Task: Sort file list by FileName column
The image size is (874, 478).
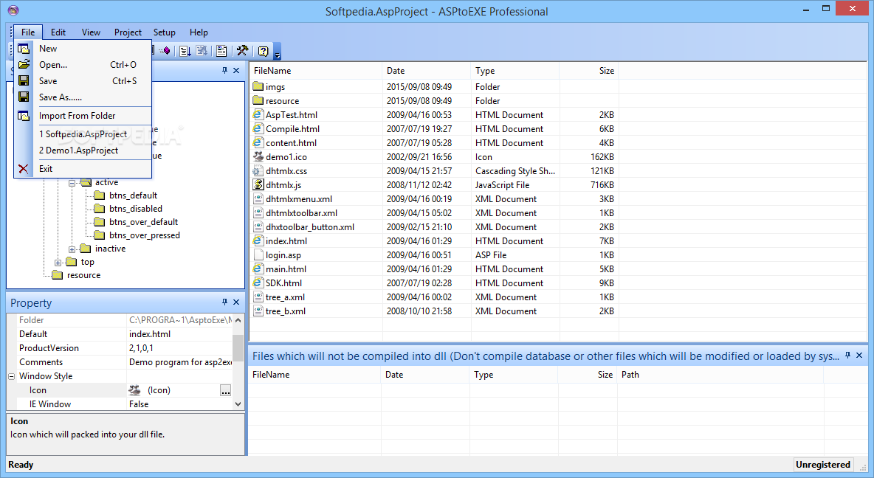Action: point(315,71)
